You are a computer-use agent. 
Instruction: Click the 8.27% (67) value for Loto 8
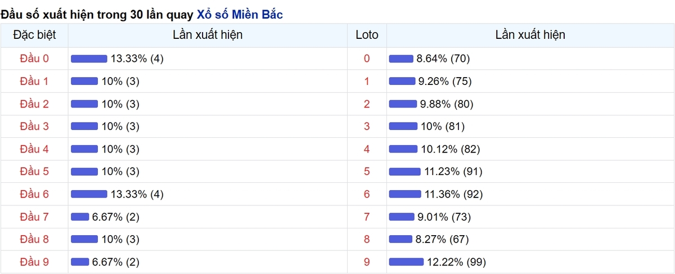coord(442,239)
